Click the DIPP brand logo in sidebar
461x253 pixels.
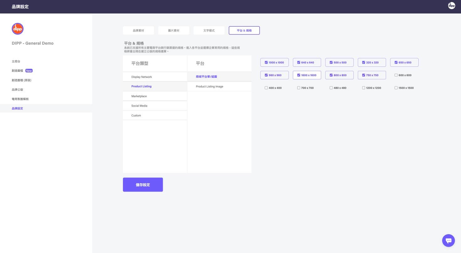[18, 29]
